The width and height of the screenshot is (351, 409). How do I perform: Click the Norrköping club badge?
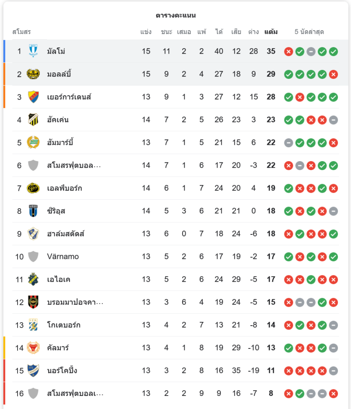pos(33,371)
